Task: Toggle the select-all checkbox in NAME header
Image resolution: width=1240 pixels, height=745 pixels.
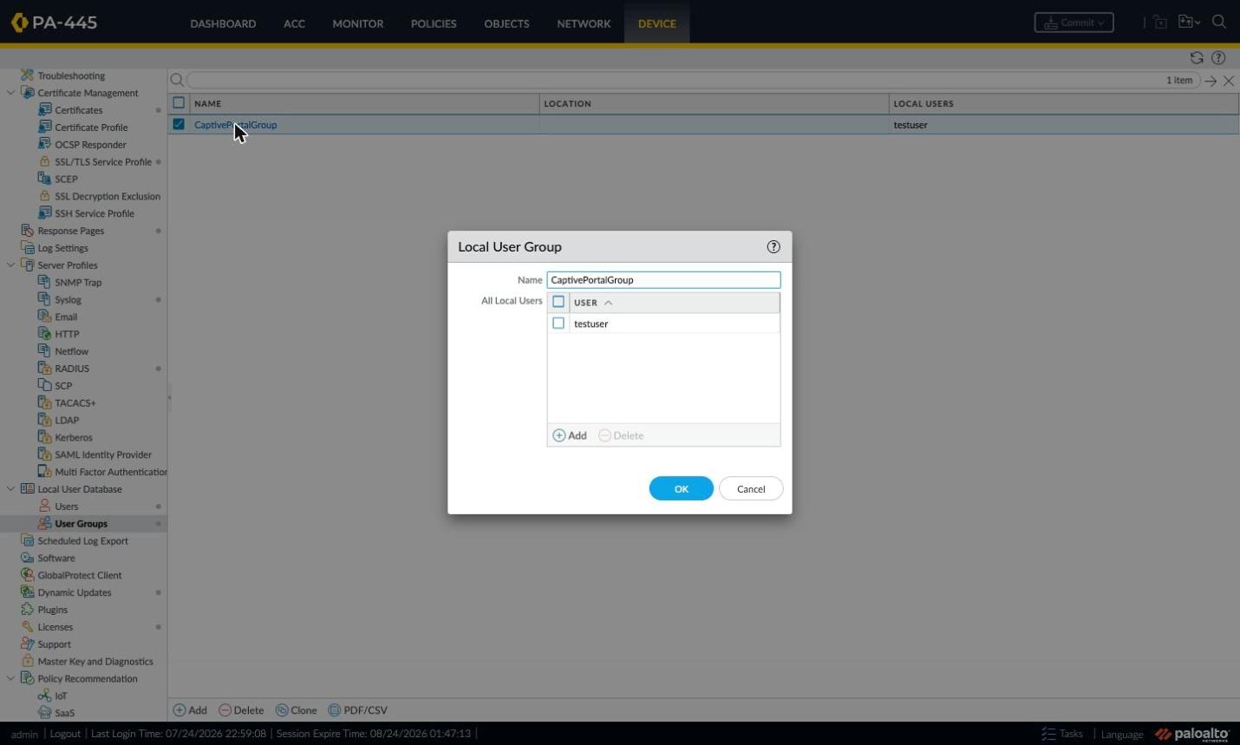Action: (x=179, y=102)
